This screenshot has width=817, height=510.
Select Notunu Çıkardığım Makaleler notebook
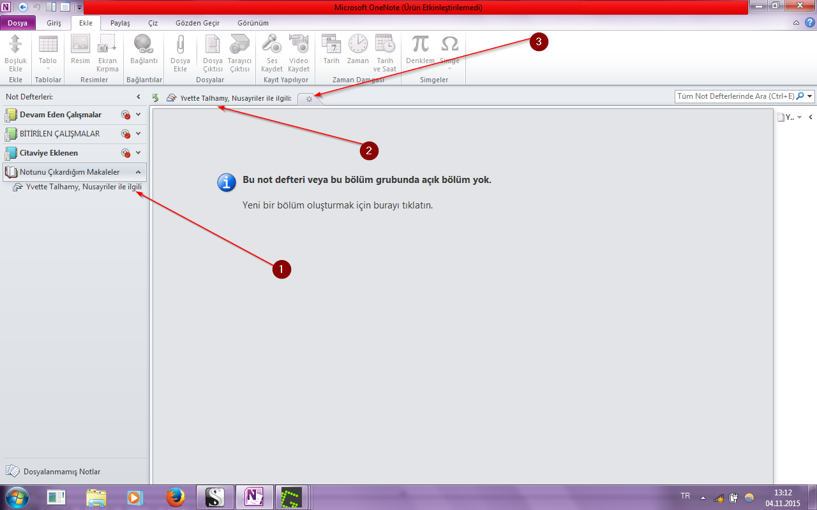70,172
